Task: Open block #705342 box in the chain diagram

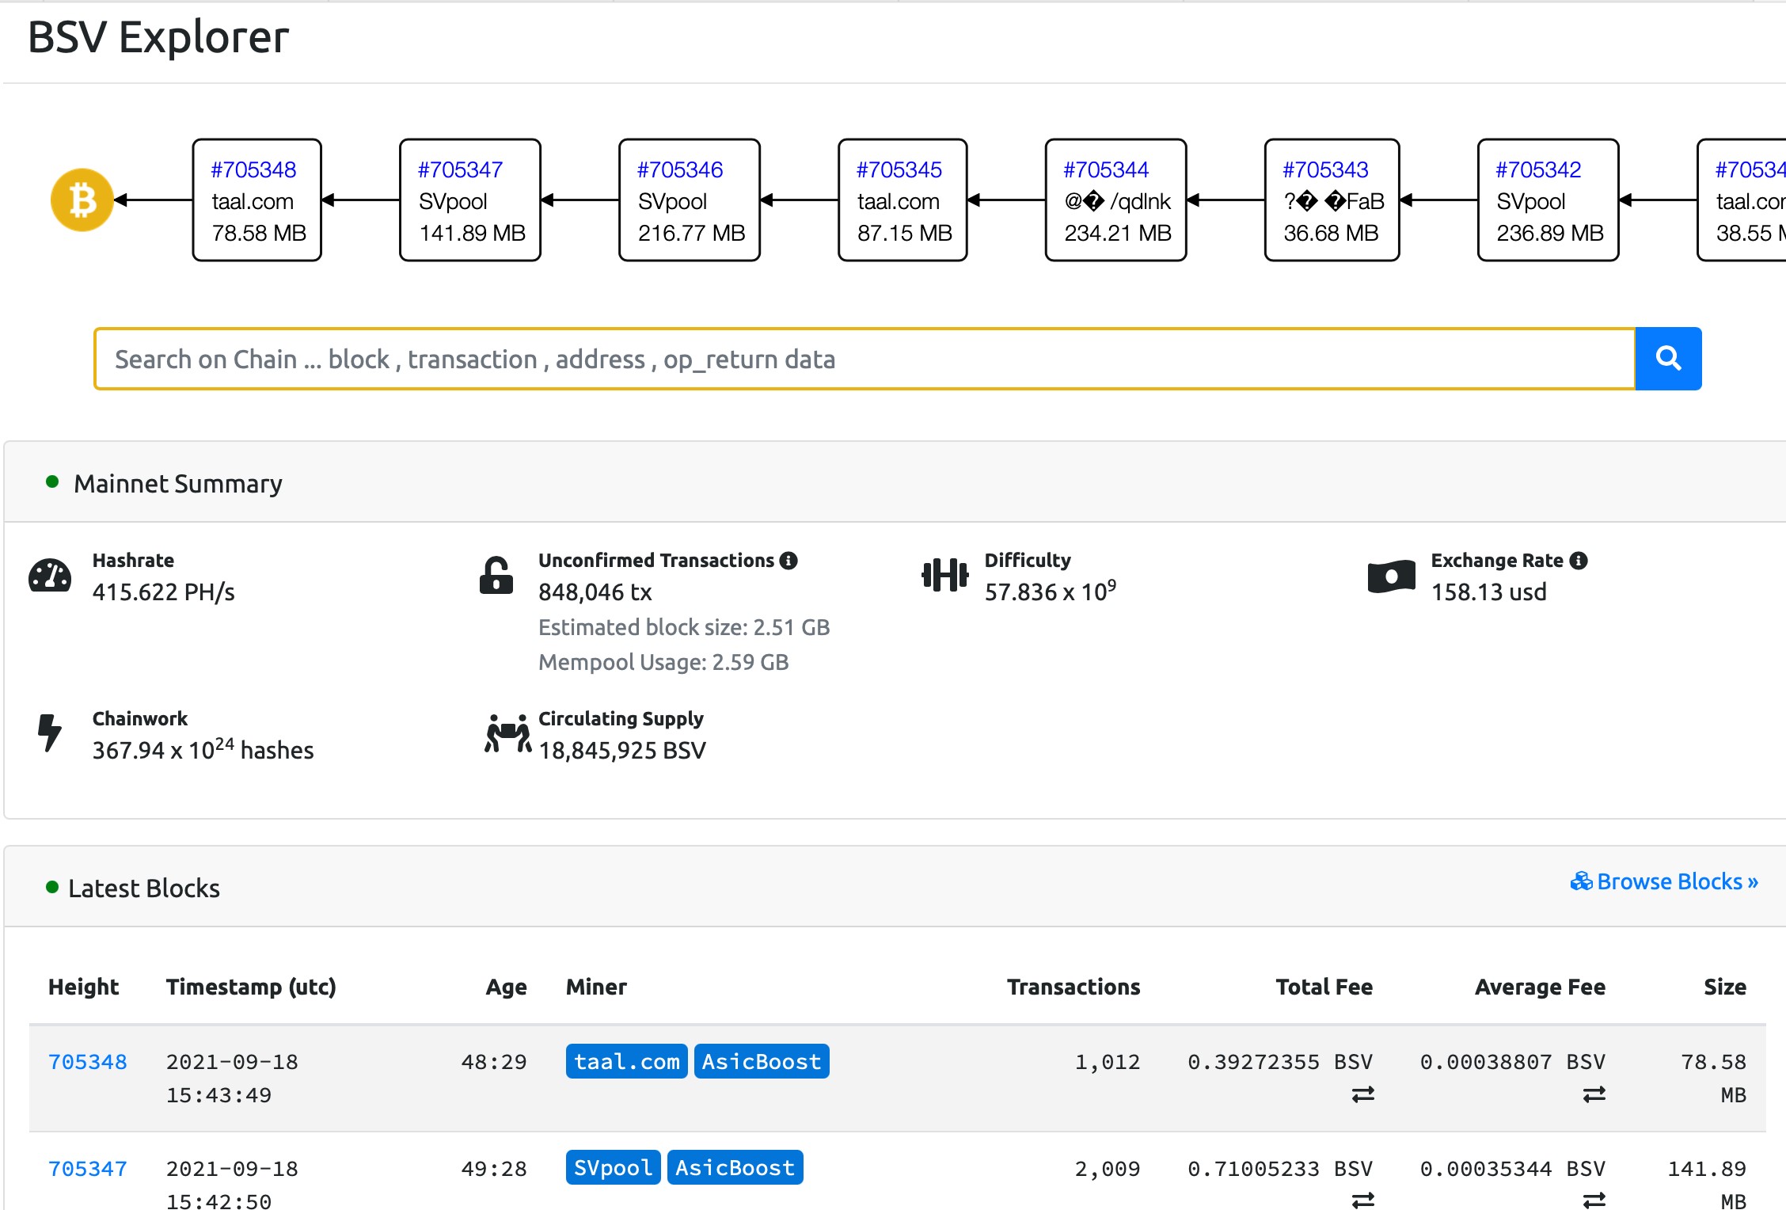Action: pos(1548,200)
